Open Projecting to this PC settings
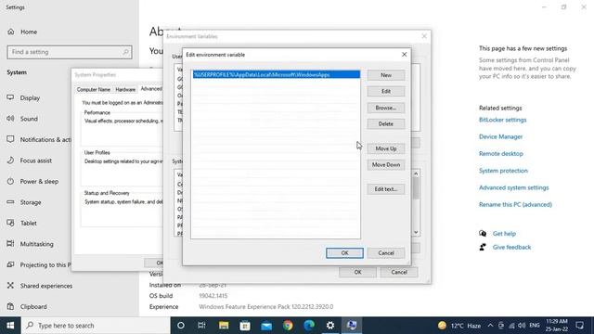 (38, 264)
